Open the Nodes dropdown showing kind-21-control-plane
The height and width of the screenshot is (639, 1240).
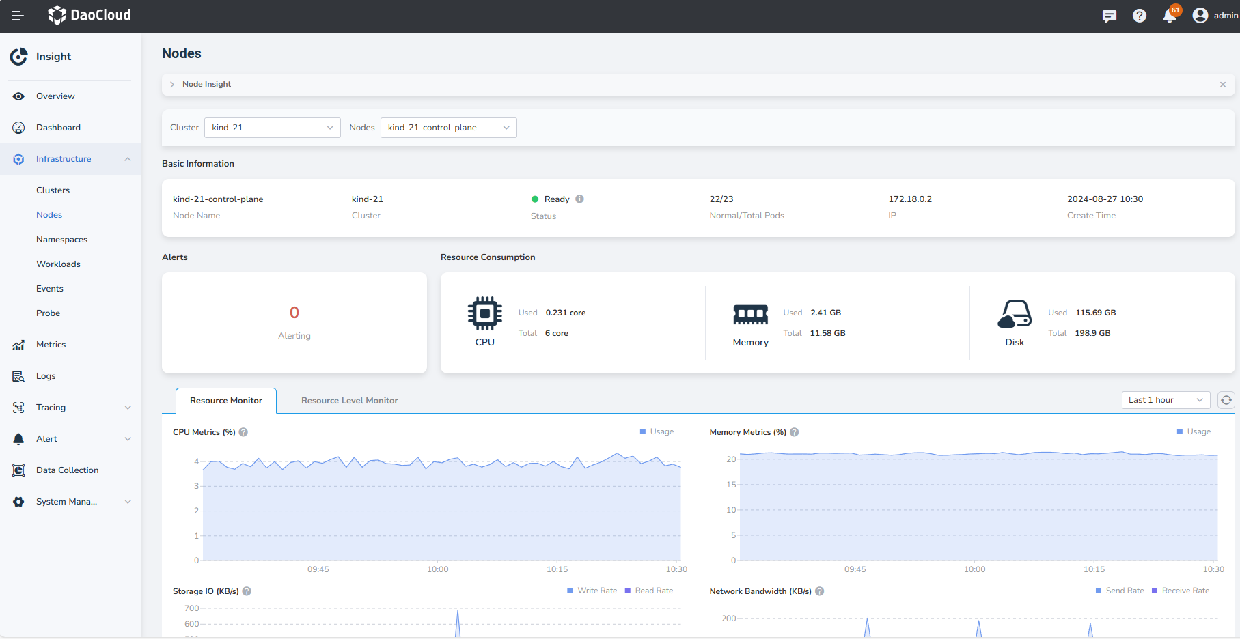point(448,127)
